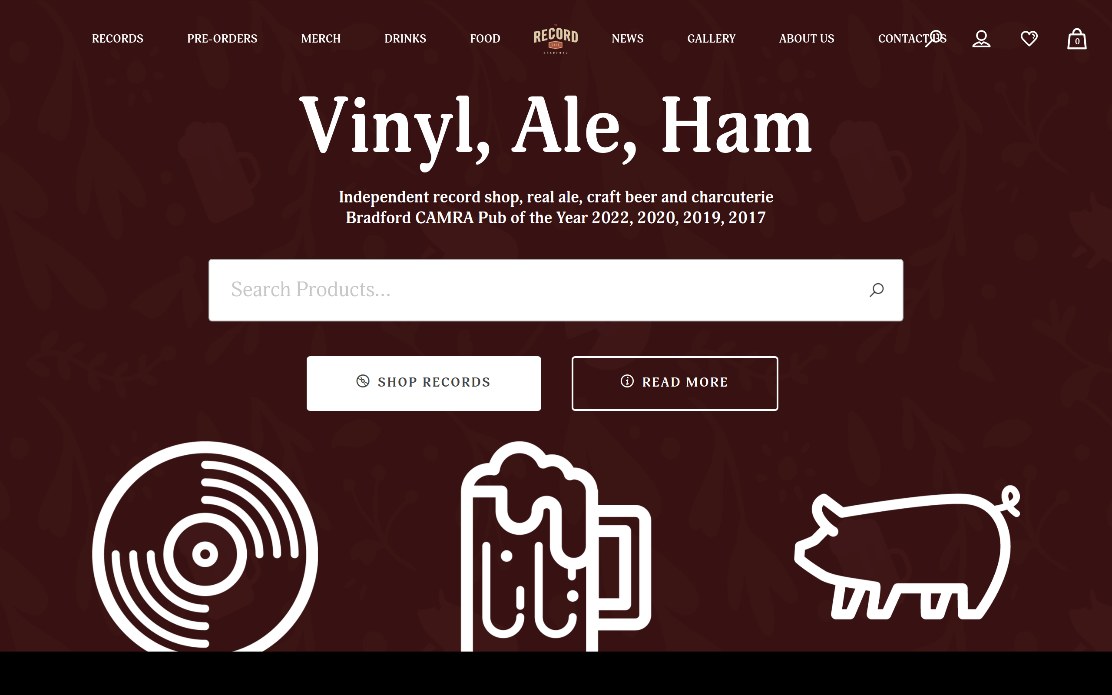The image size is (1112, 695).
Task: Open the Records menu item
Action: pyautogui.click(x=118, y=39)
